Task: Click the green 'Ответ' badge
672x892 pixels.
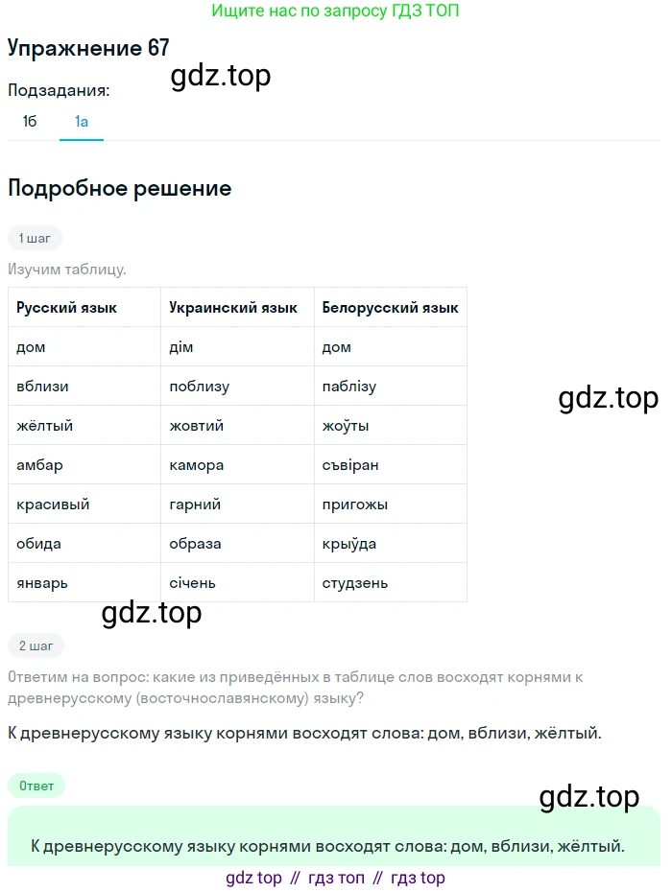Action: click(x=36, y=786)
